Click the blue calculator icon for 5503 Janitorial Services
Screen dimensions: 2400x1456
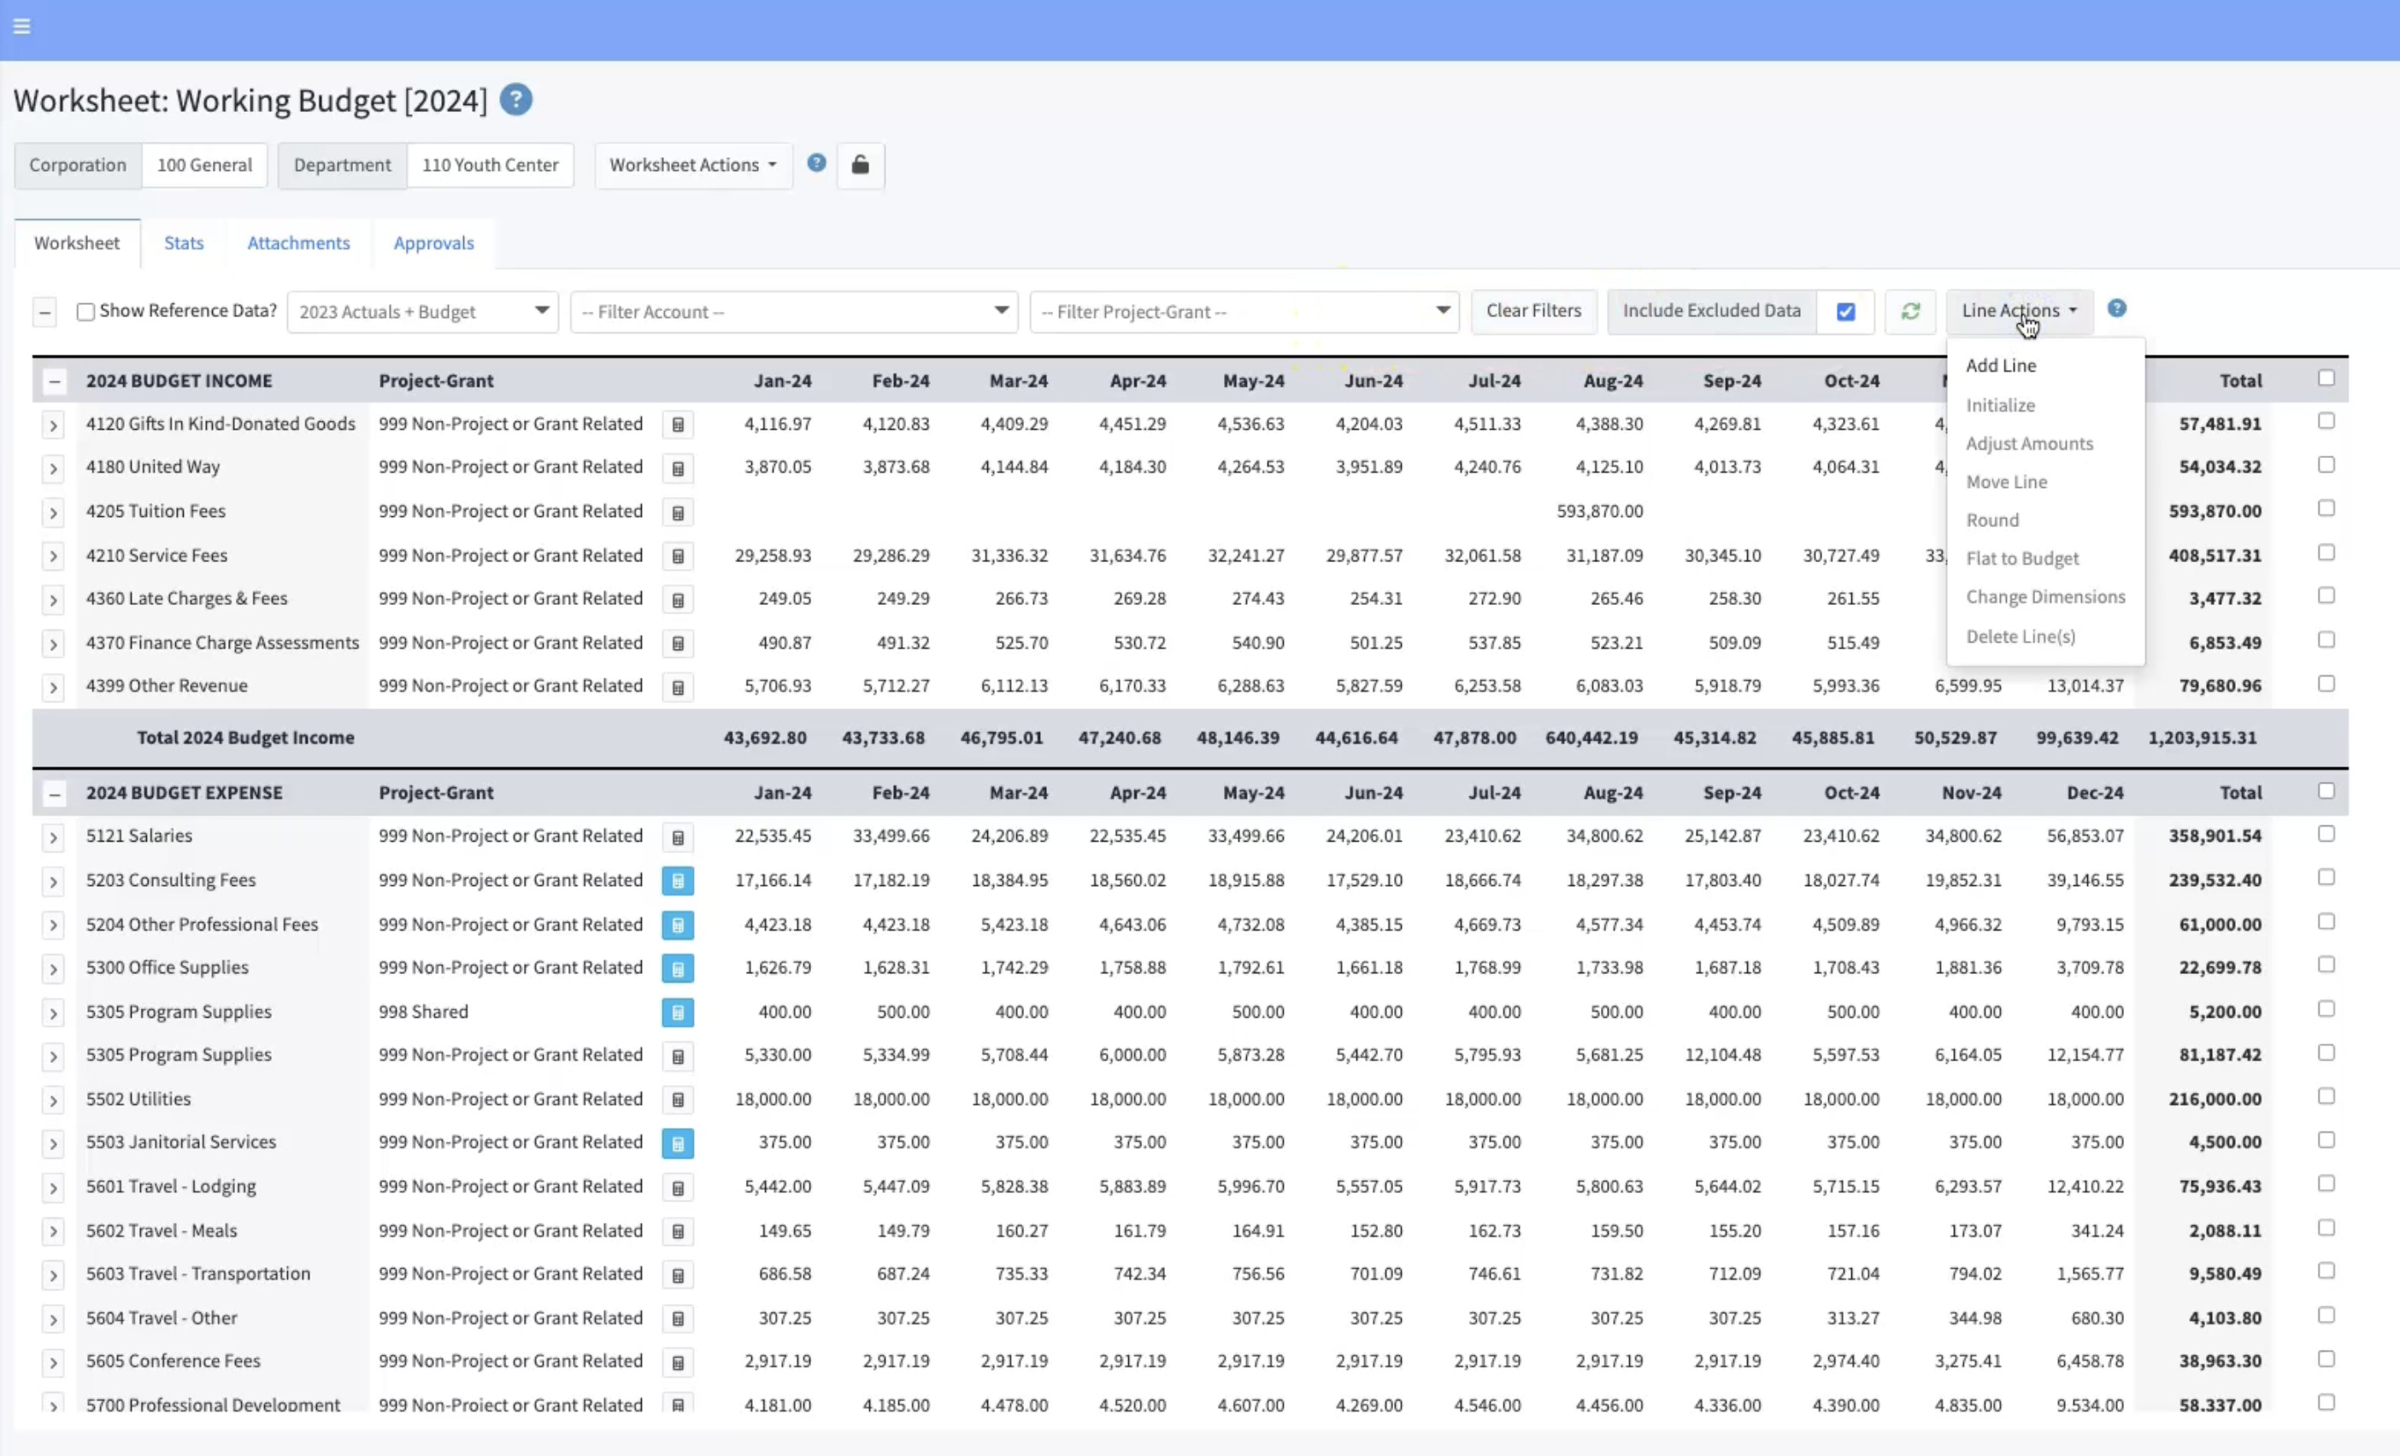click(678, 1143)
